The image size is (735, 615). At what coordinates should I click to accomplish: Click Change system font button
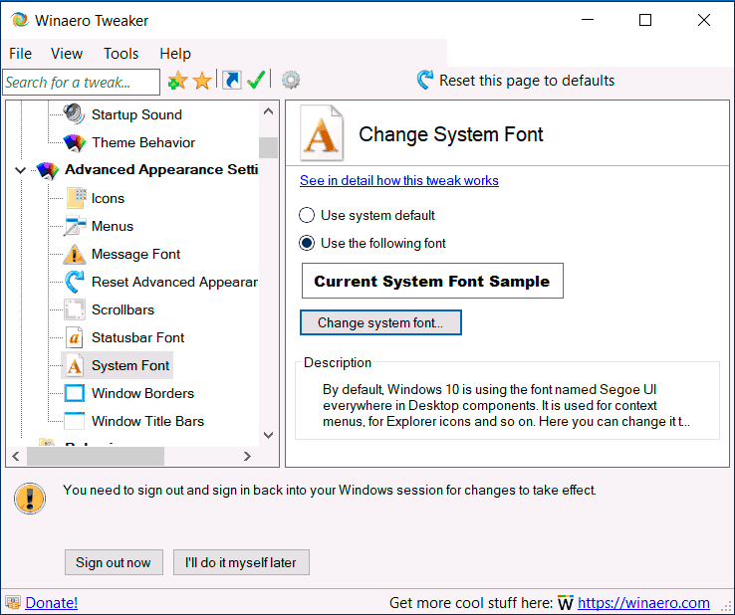(x=380, y=322)
